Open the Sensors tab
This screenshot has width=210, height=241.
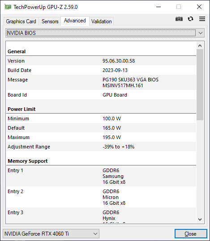click(50, 21)
